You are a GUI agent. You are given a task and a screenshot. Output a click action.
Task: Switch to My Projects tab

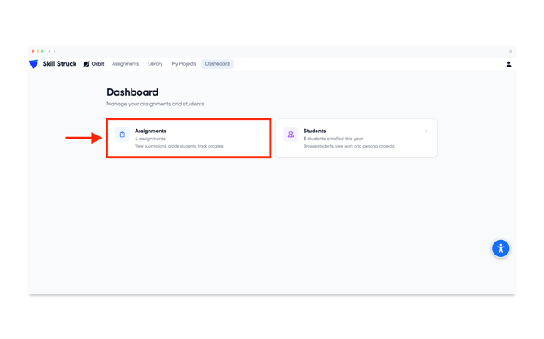183,64
